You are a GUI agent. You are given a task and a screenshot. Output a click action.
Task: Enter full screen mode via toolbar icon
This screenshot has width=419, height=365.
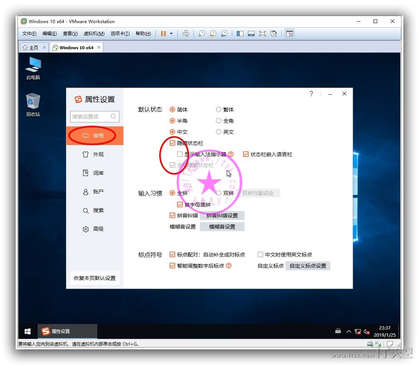point(262,34)
